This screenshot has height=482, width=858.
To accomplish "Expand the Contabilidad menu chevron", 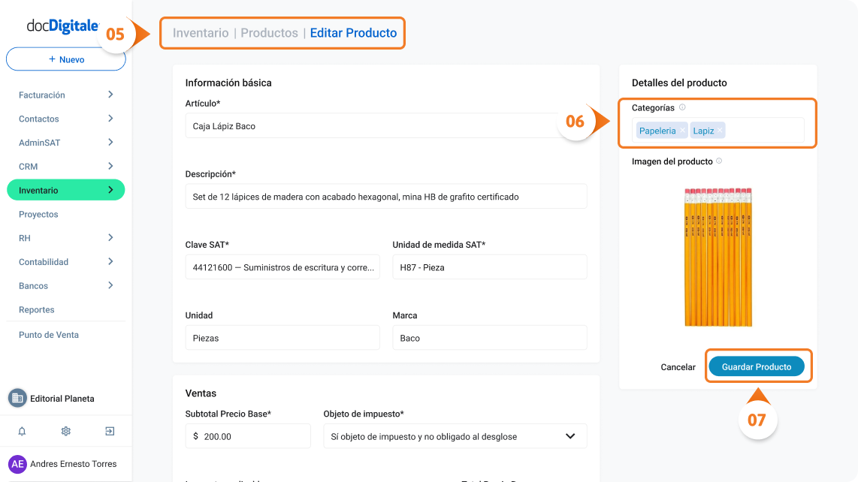I will coord(110,261).
